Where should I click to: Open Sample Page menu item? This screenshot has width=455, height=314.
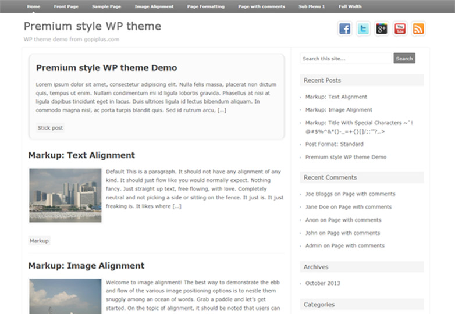tap(106, 6)
